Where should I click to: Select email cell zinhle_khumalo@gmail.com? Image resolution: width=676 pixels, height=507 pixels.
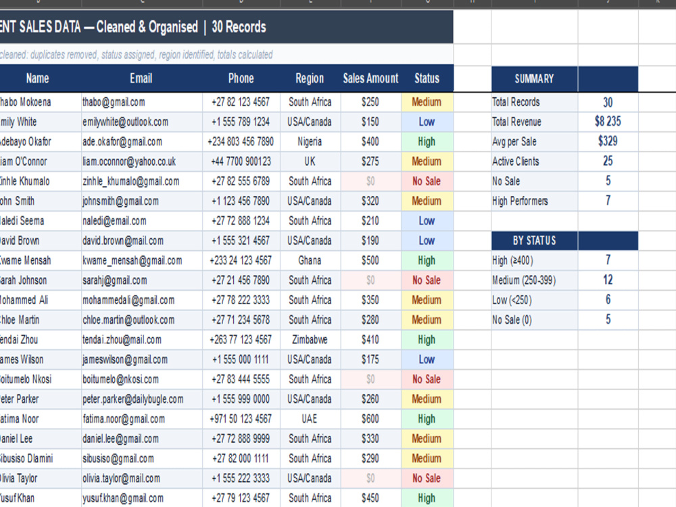(142, 181)
